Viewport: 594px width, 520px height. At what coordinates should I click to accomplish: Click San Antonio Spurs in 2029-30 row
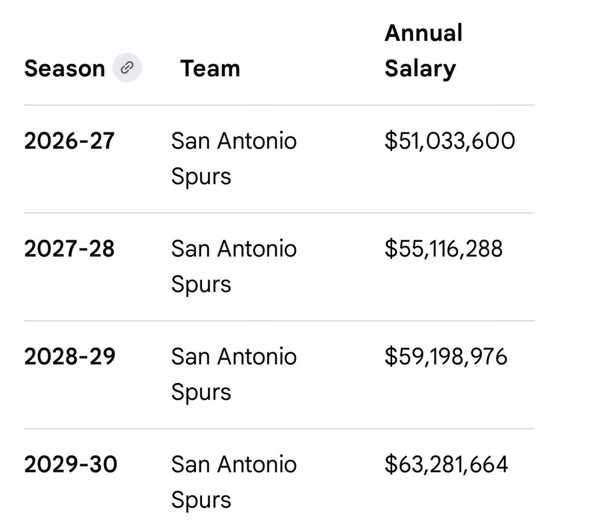coord(234,482)
